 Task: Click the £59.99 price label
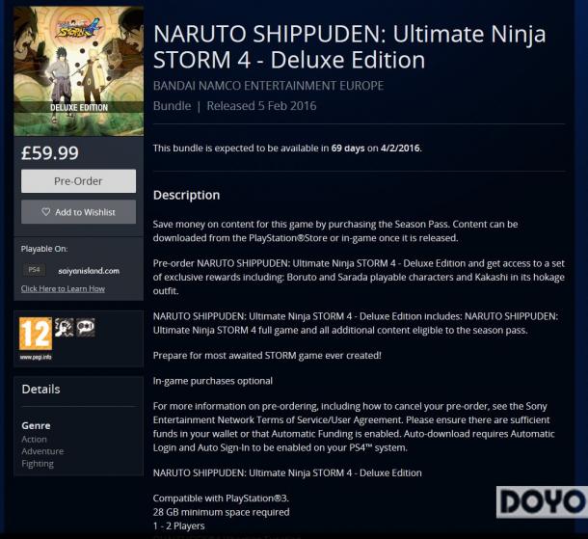[50, 153]
